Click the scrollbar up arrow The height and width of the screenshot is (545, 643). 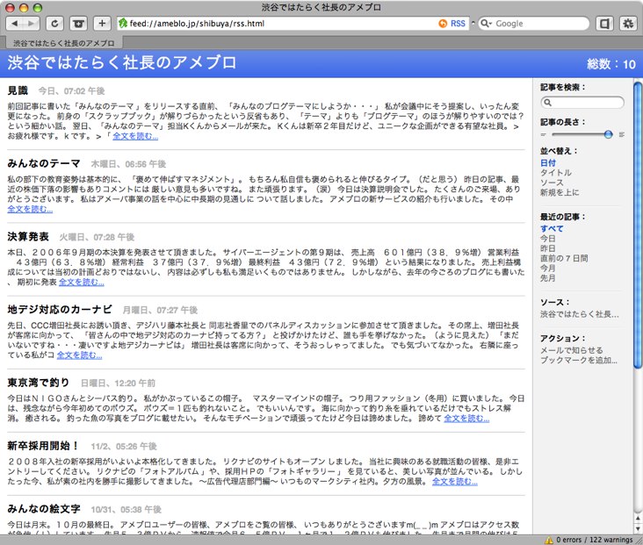(638, 519)
